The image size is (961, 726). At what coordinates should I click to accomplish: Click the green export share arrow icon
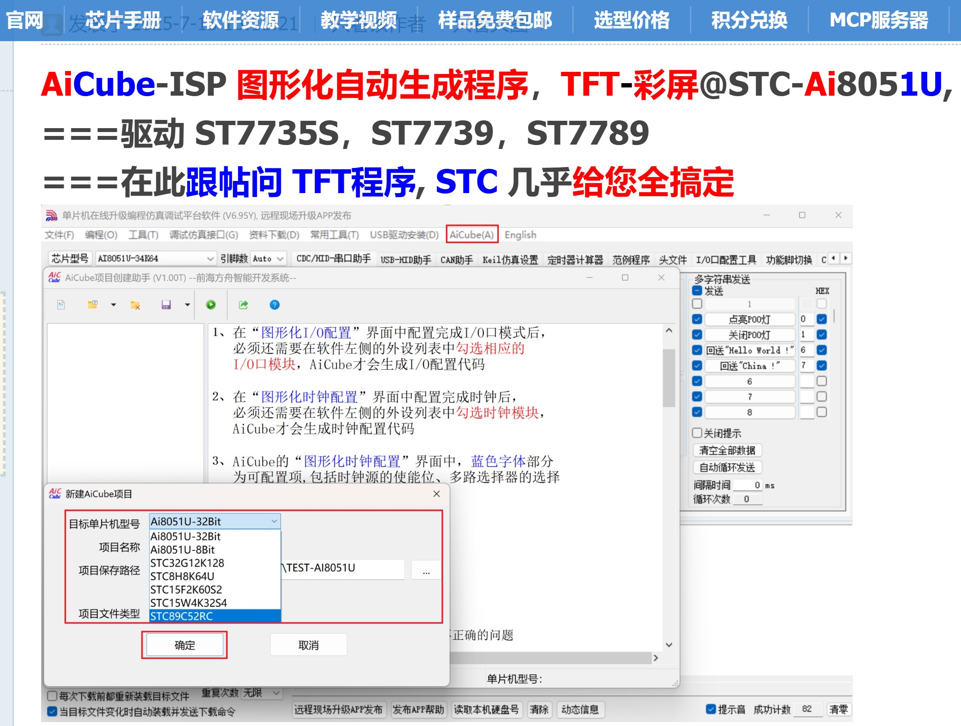coord(243,305)
